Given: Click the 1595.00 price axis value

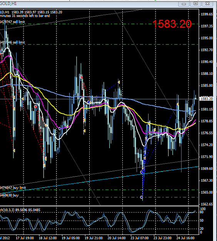Looking at the screenshot, I should pos(207,38).
